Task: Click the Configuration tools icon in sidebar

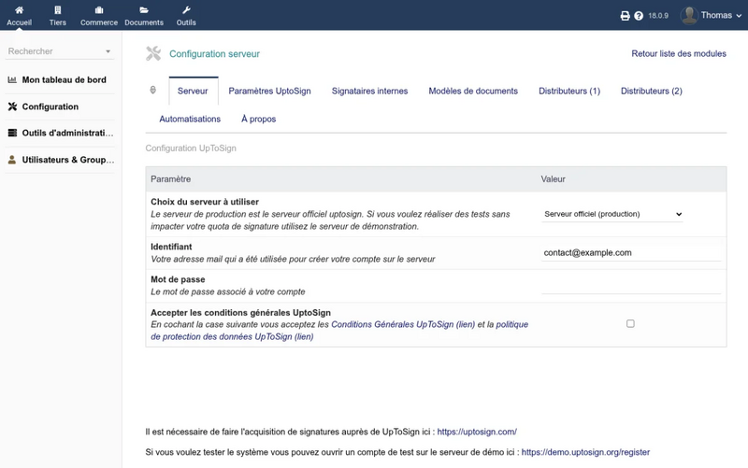Action: pos(12,106)
